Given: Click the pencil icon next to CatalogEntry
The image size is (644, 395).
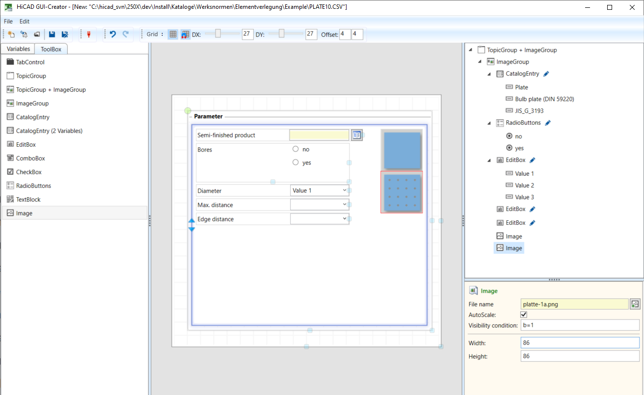Looking at the screenshot, I should pyautogui.click(x=546, y=74).
